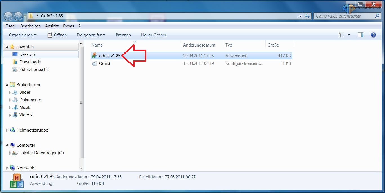Click the Heimnetzgruppe icon
385x193 pixels.
point(12,130)
